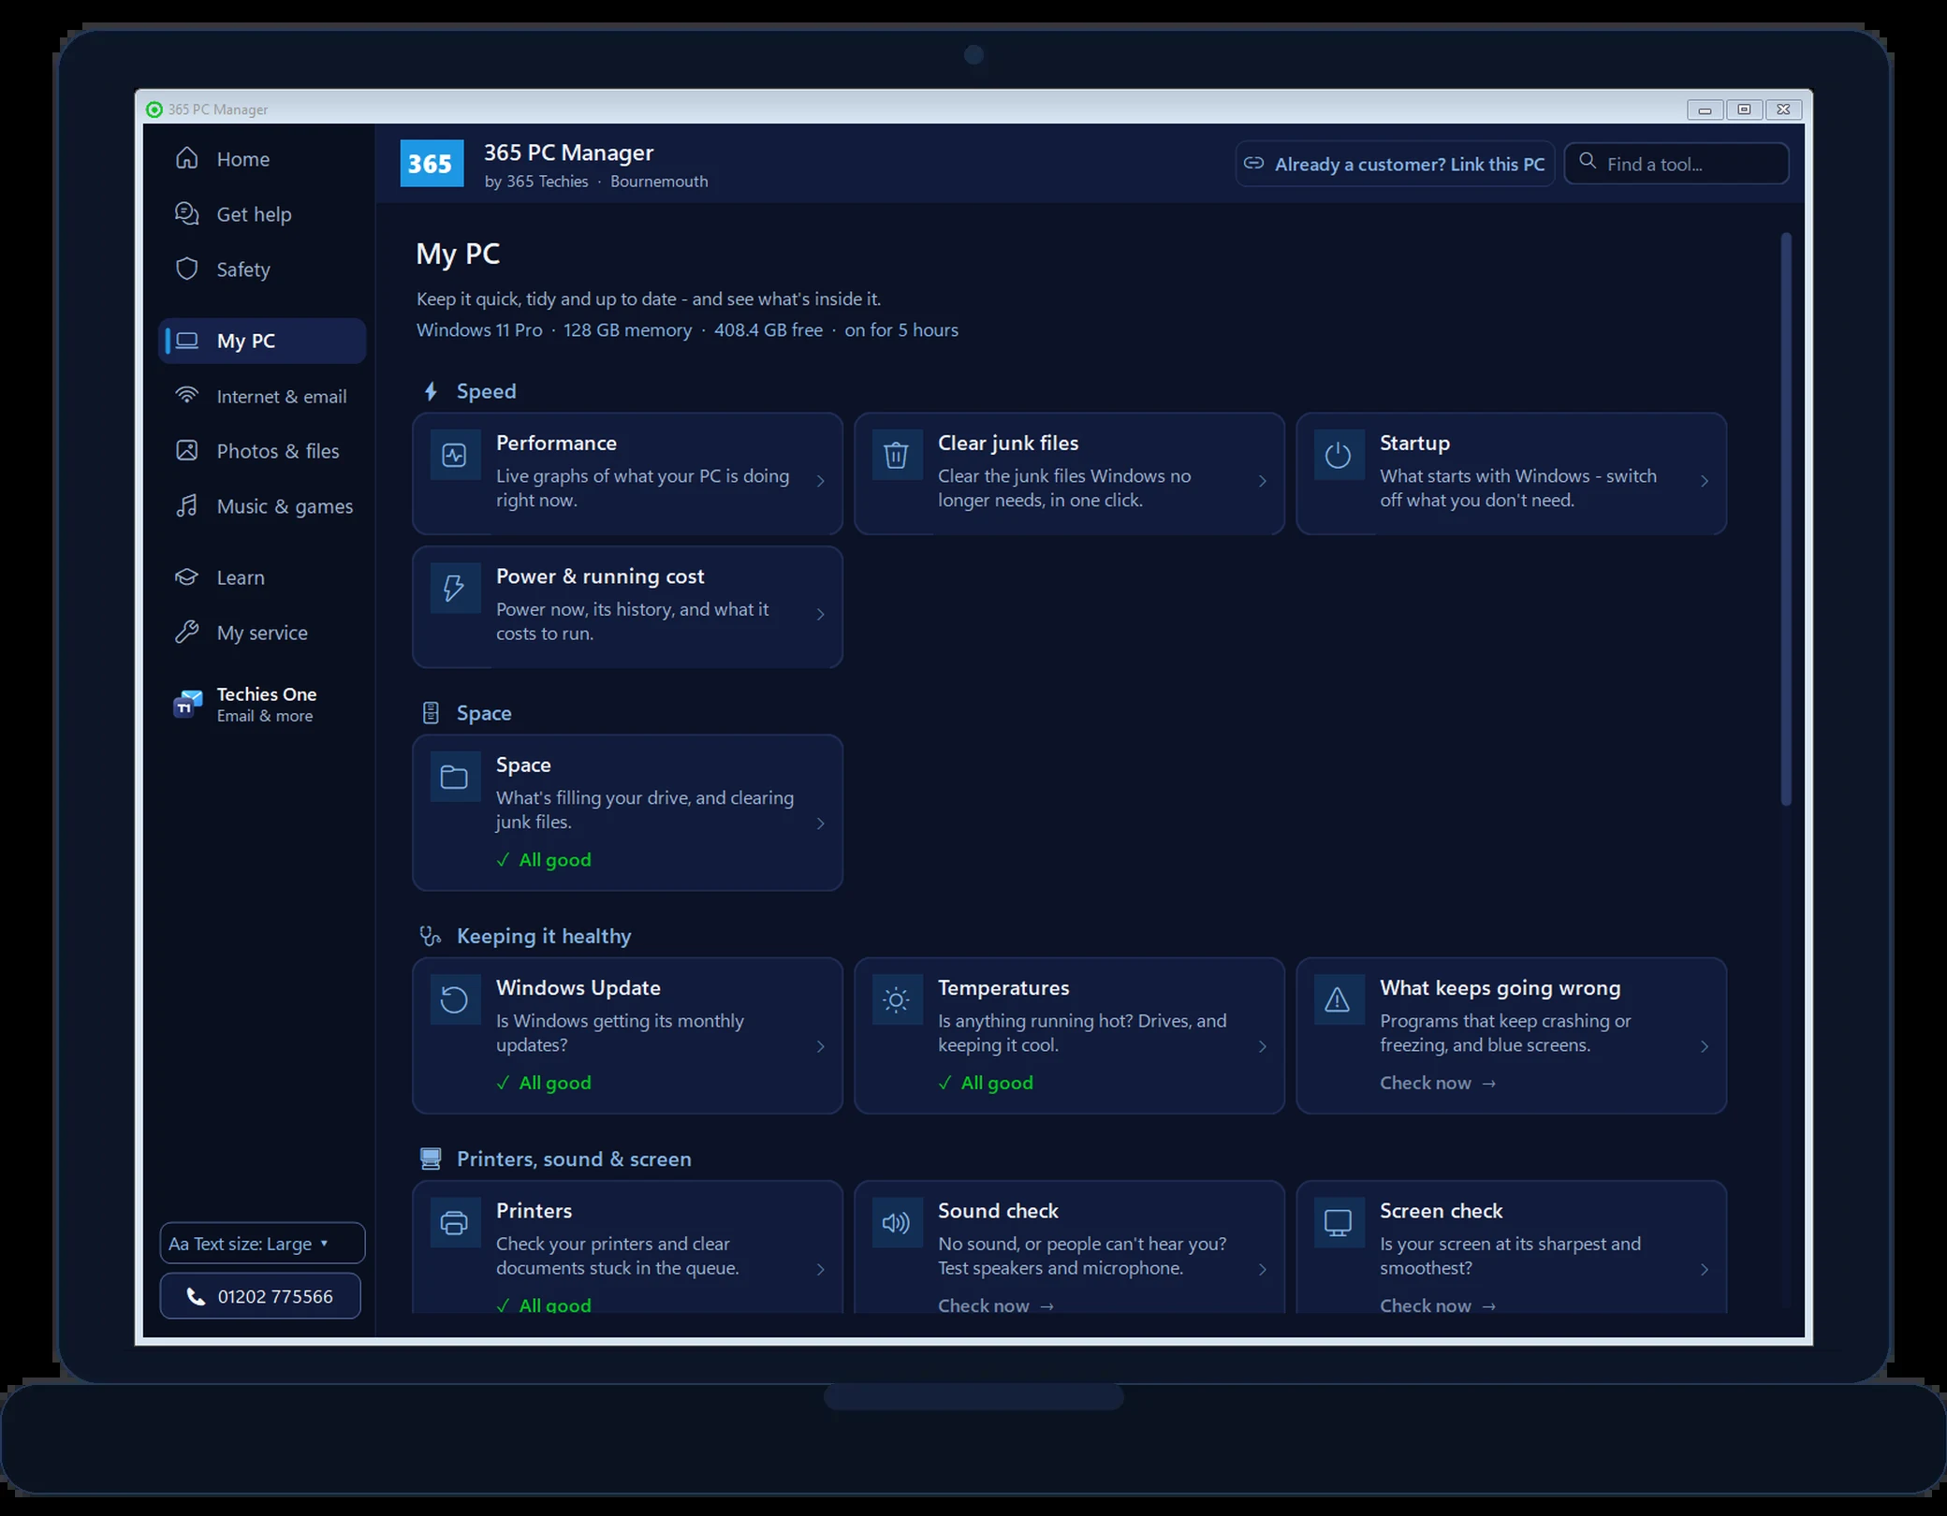Click the Power & running cost lightning icon

click(x=455, y=589)
